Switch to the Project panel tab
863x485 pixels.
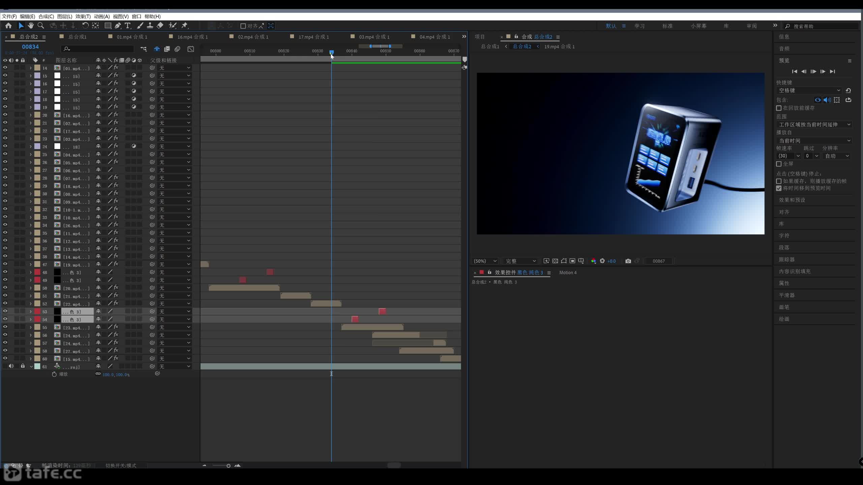click(480, 37)
